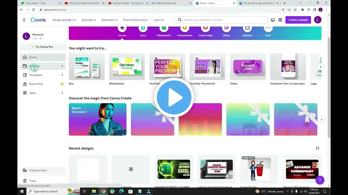This screenshot has width=348, height=195.
Task: Click the Canva logo
Action: click(38, 20)
